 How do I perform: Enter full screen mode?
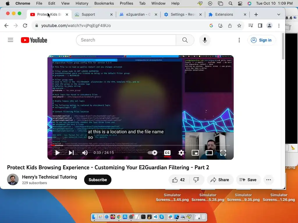coord(223,153)
